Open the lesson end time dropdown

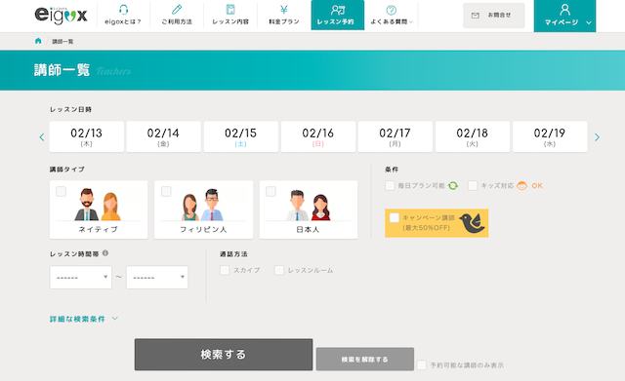[x=157, y=277]
